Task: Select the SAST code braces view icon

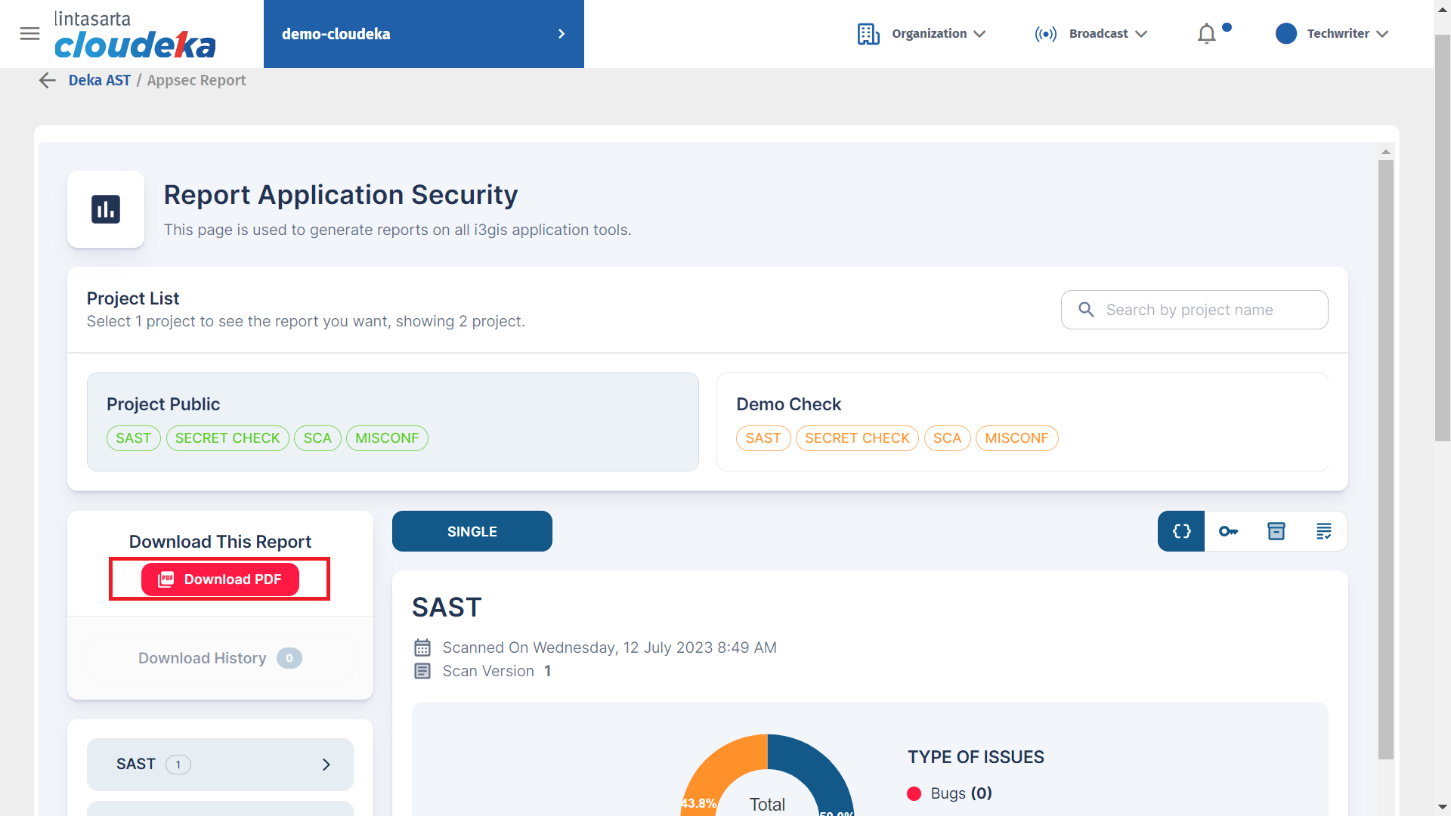Action: 1181,531
